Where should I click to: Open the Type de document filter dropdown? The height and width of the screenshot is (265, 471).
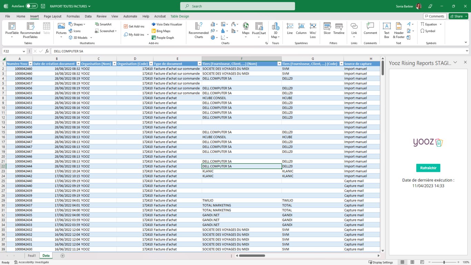199,64
